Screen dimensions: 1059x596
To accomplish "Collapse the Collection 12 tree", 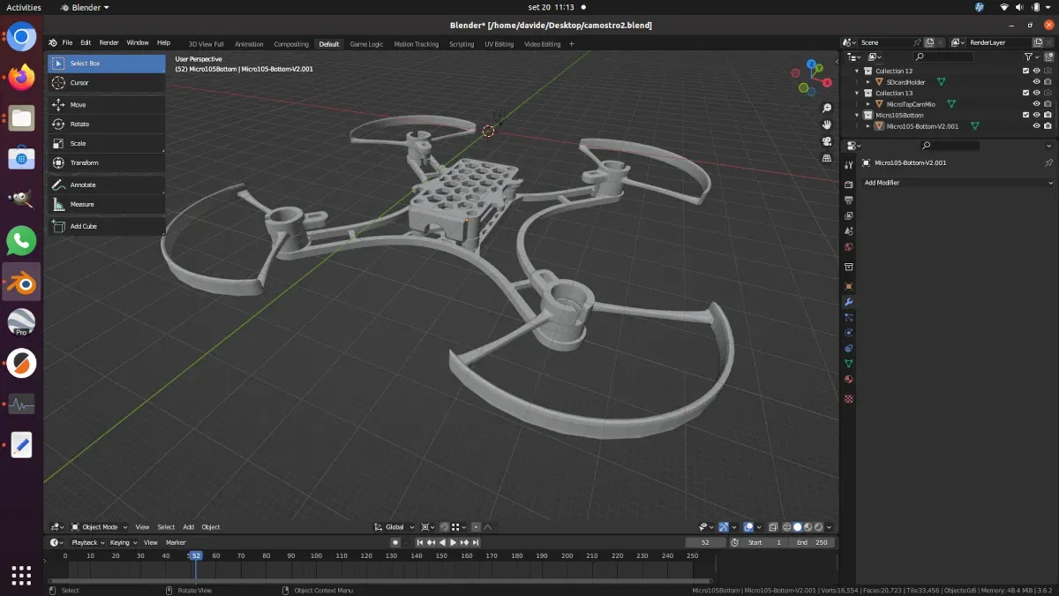I will pyautogui.click(x=857, y=71).
